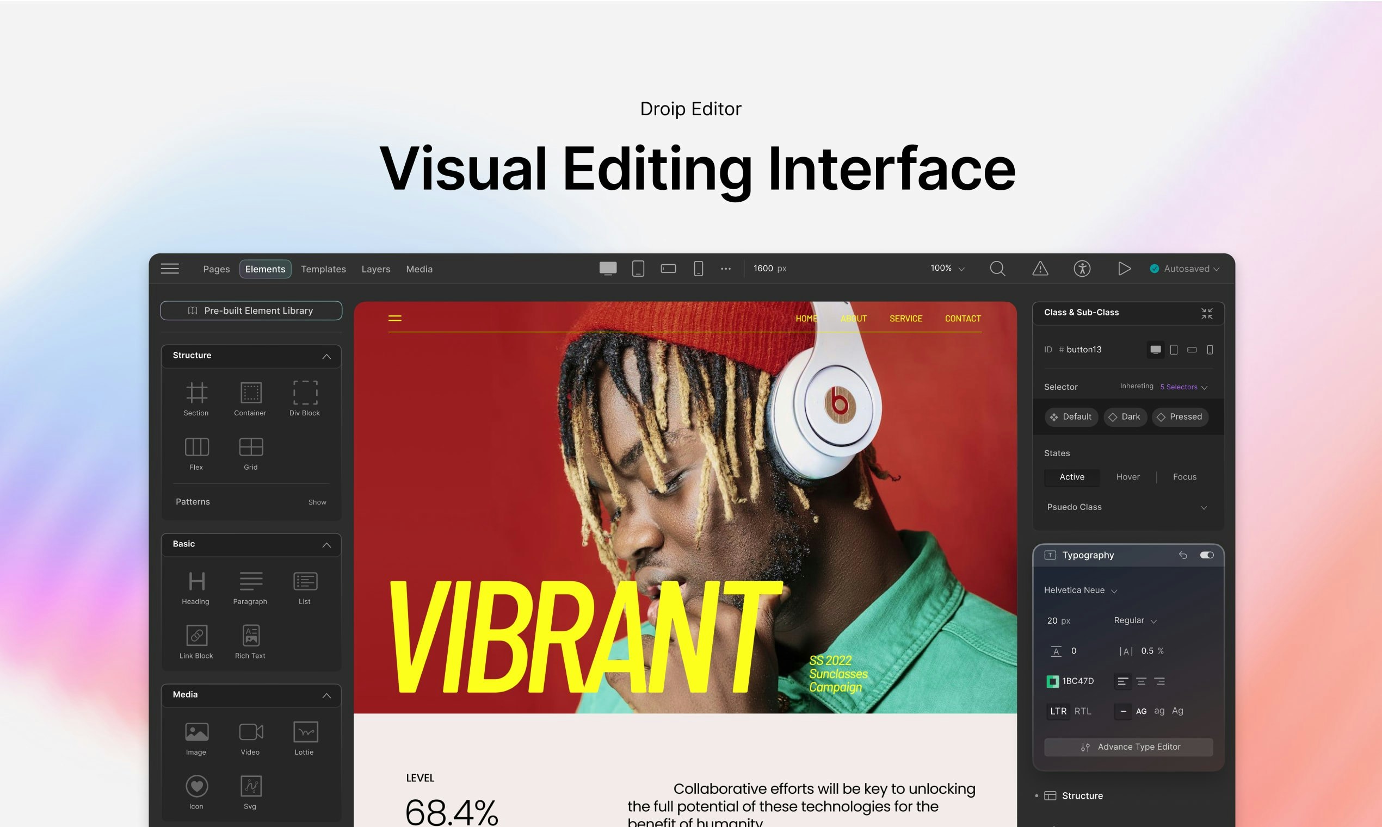Screen dimensions: 1382x827
Task: Add an Image media element
Action: click(196, 738)
